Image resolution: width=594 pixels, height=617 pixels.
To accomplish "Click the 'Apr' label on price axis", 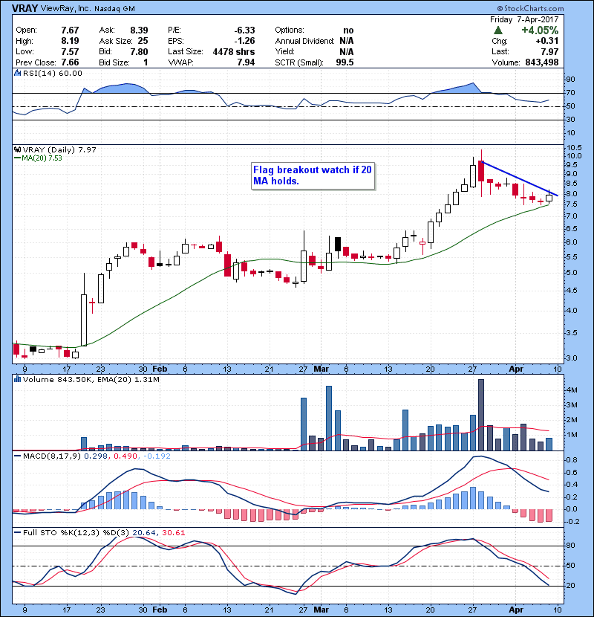I will 516,369.
